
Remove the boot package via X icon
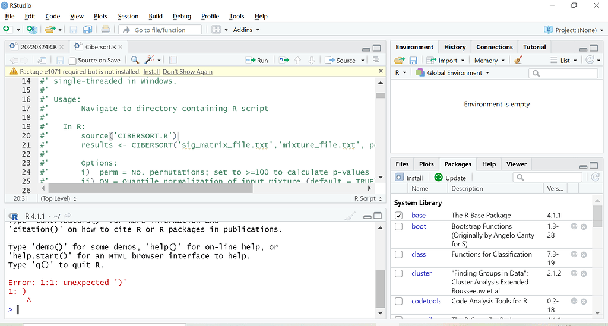584,226
